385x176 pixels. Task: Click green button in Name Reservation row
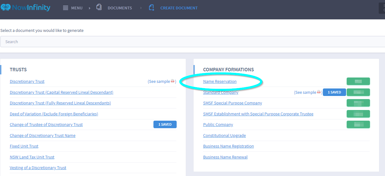(x=358, y=81)
